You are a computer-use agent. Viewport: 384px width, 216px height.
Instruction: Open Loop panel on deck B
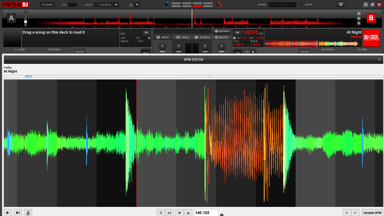pos(362,49)
